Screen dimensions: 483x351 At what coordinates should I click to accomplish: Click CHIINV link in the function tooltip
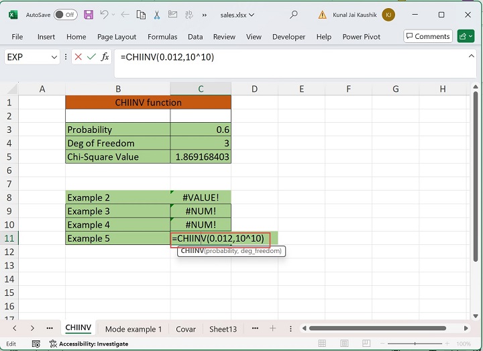[x=193, y=251]
